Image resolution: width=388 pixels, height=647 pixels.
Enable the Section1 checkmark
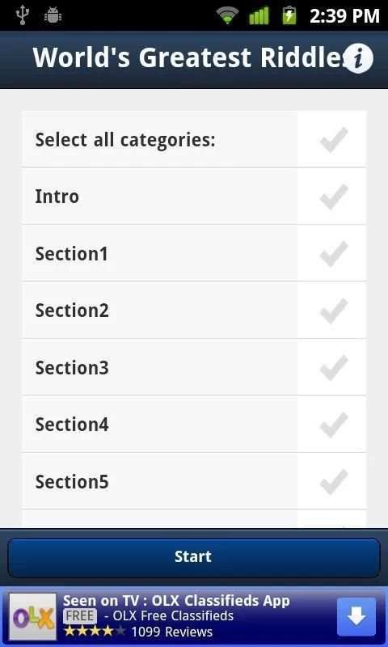[334, 254]
